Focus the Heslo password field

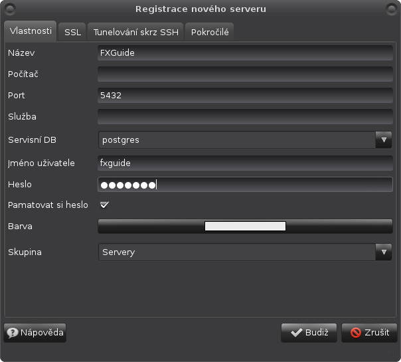click(x=245, y=185)
